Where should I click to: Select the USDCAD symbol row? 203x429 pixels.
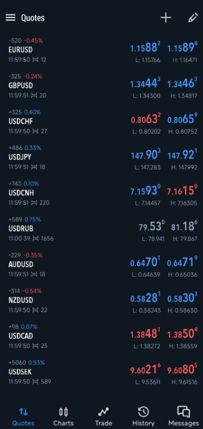[102, 336]
